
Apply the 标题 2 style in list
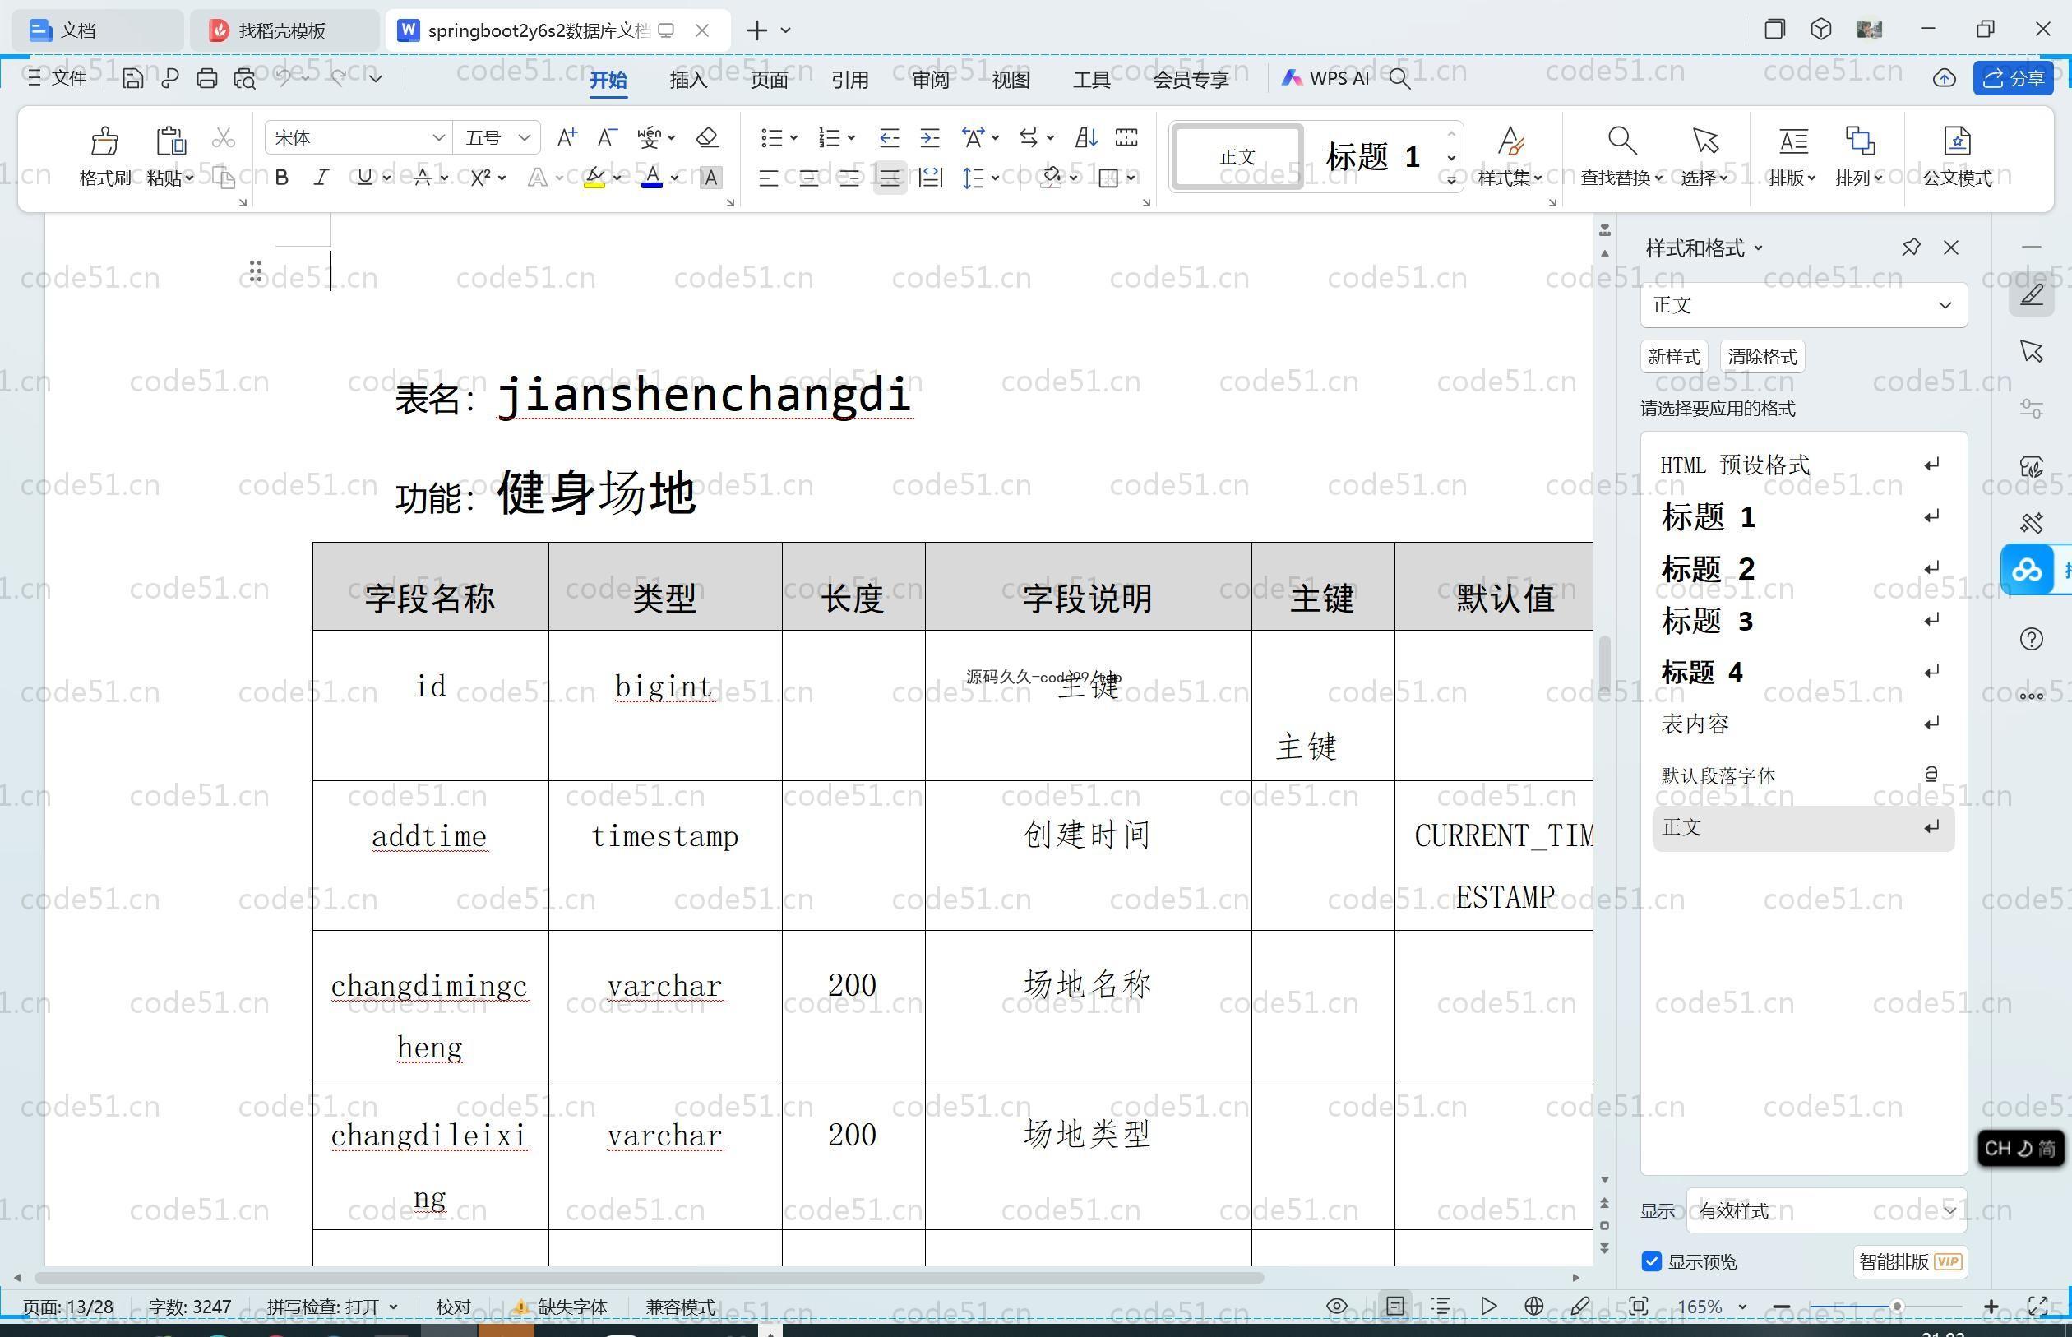(x=1804, y=569)
